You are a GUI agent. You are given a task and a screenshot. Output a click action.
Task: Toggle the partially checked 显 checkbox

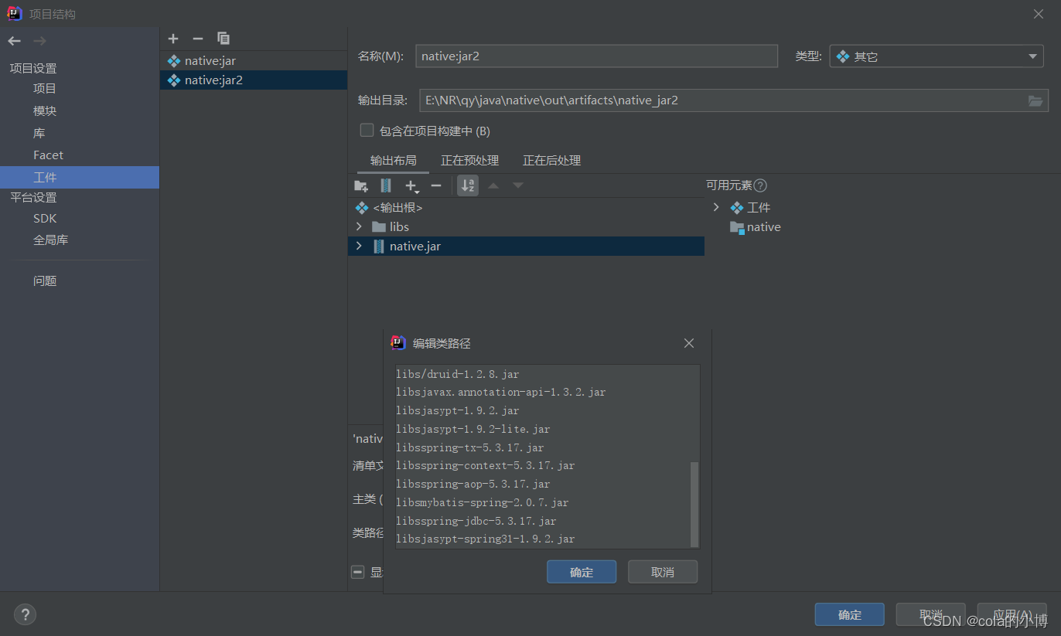pyautogui.click(x=358, y=572)
